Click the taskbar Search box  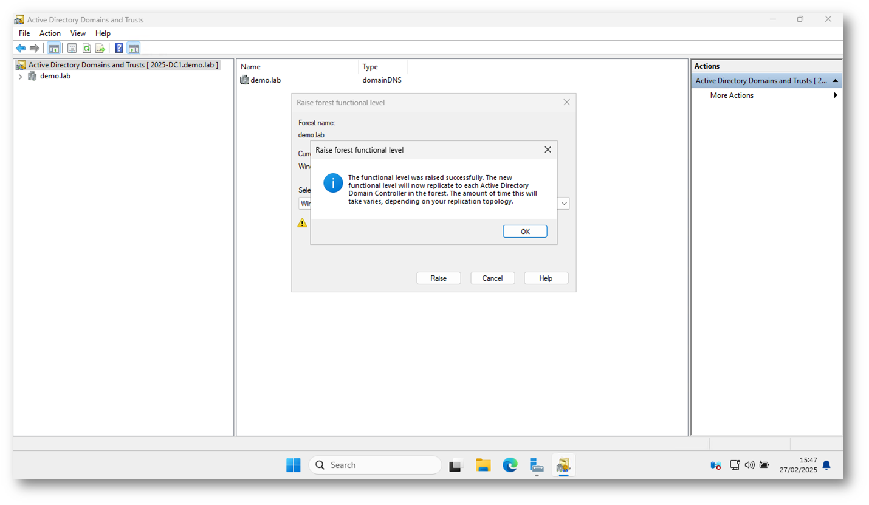point(375,465)
